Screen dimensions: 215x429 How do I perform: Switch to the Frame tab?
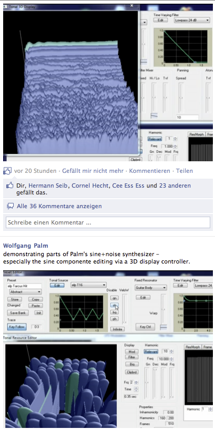207,347
